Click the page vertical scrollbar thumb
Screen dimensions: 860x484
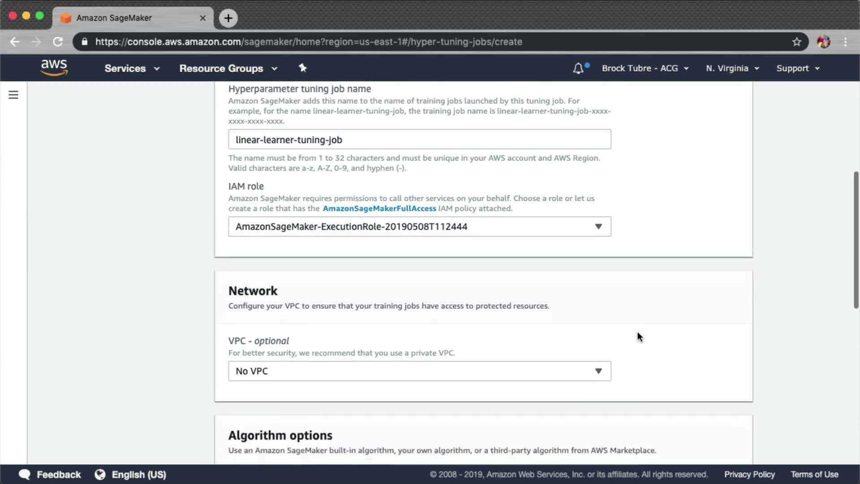pos(856,240)
